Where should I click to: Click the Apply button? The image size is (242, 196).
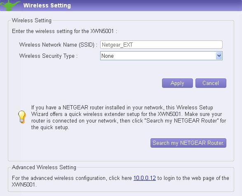coord(177,83)
